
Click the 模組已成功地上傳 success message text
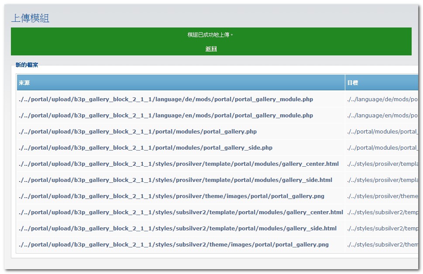[210, 35]
